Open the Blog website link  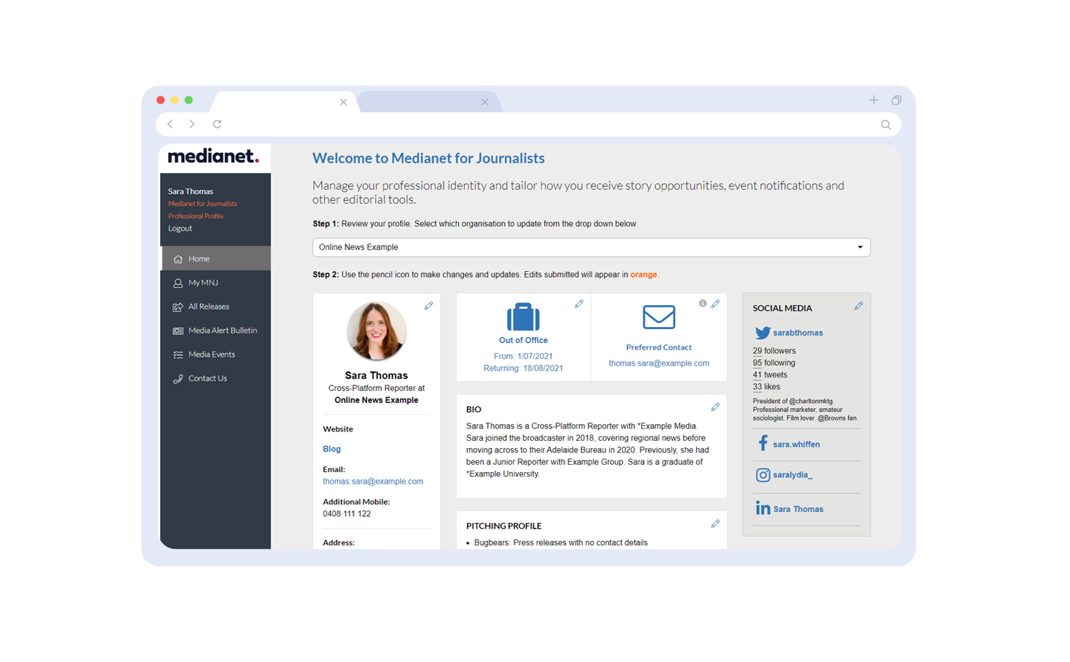pyautogui.click(x=331, y=449)
